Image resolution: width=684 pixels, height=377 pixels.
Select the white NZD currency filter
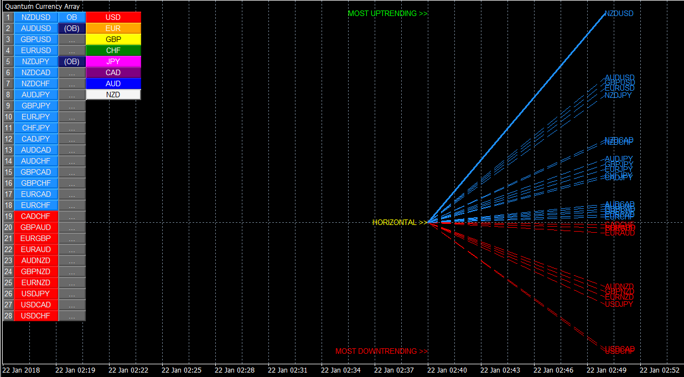pyautogui.click(x=113, y=95)
